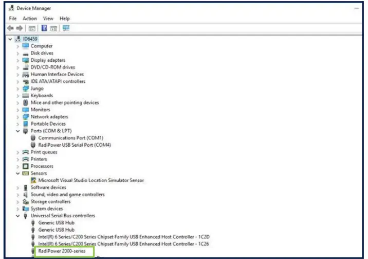
Task: Open the Action menu
Action: (30, 19)
